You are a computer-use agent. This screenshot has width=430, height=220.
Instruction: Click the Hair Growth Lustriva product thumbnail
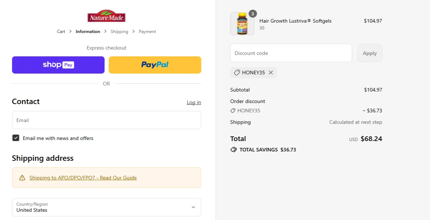click(x=242, y=23)
